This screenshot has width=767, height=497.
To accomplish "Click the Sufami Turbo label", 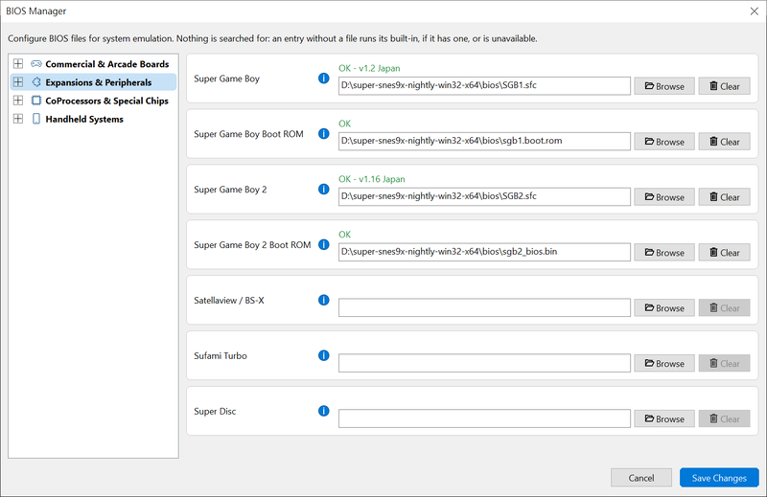I will click(x=221, y=356).
